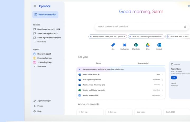This screenshot has height=122, width=190.
Task: Open the Adam / Sam calendar event
Action: tap(176, 69)
